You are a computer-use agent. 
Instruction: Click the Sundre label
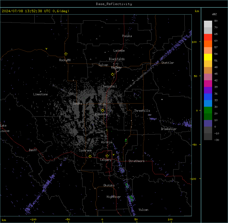[77, 104]
